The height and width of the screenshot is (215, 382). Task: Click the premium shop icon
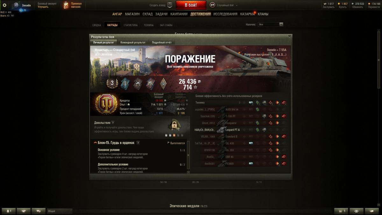pyautogui.click(x=66, y=5)
